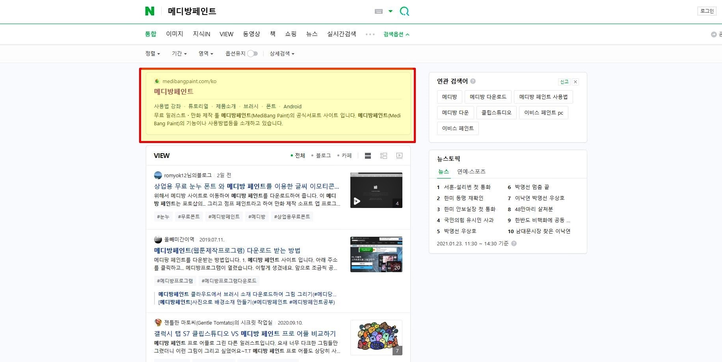The width and height of the screenshot is (722, 362).
Task: Open the 갤럭시 탭 S7 클립스튜디오 VS post title
Action: (x=245, y=333)
